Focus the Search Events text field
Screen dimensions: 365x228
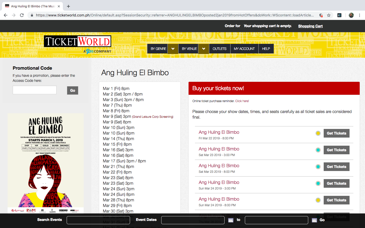(98, 220)
